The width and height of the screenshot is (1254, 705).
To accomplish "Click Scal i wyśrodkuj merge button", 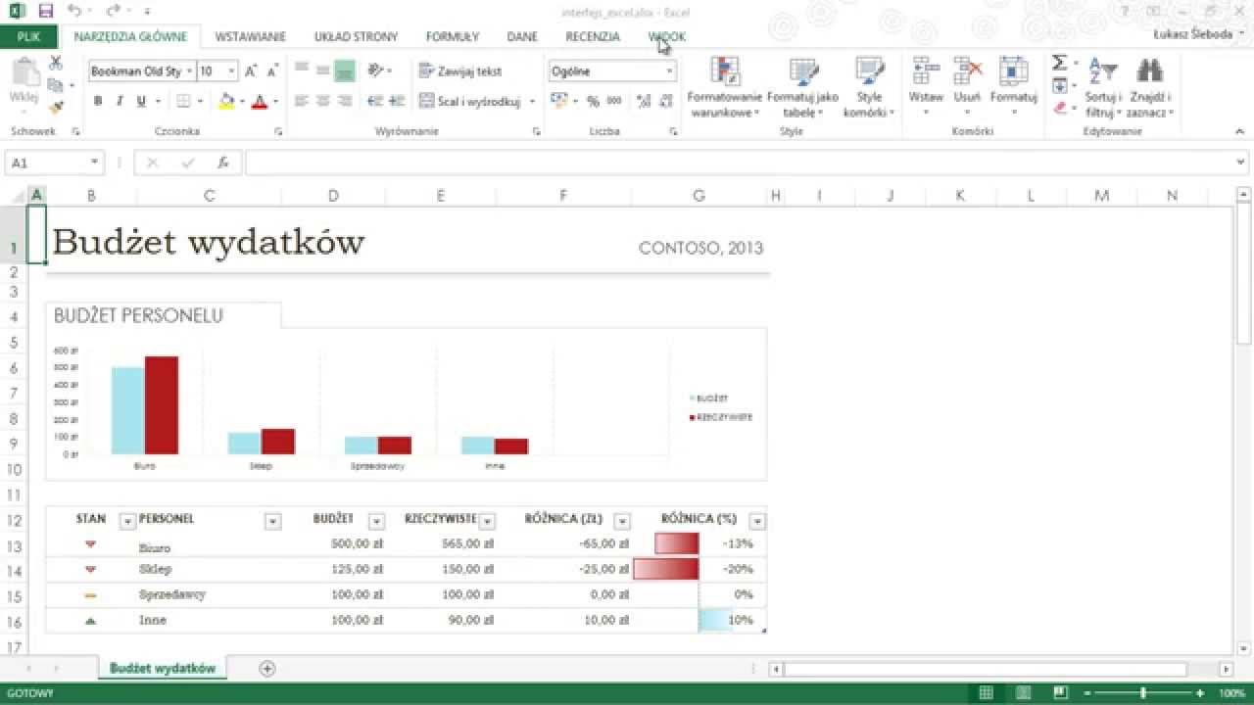I will [470, 101].
